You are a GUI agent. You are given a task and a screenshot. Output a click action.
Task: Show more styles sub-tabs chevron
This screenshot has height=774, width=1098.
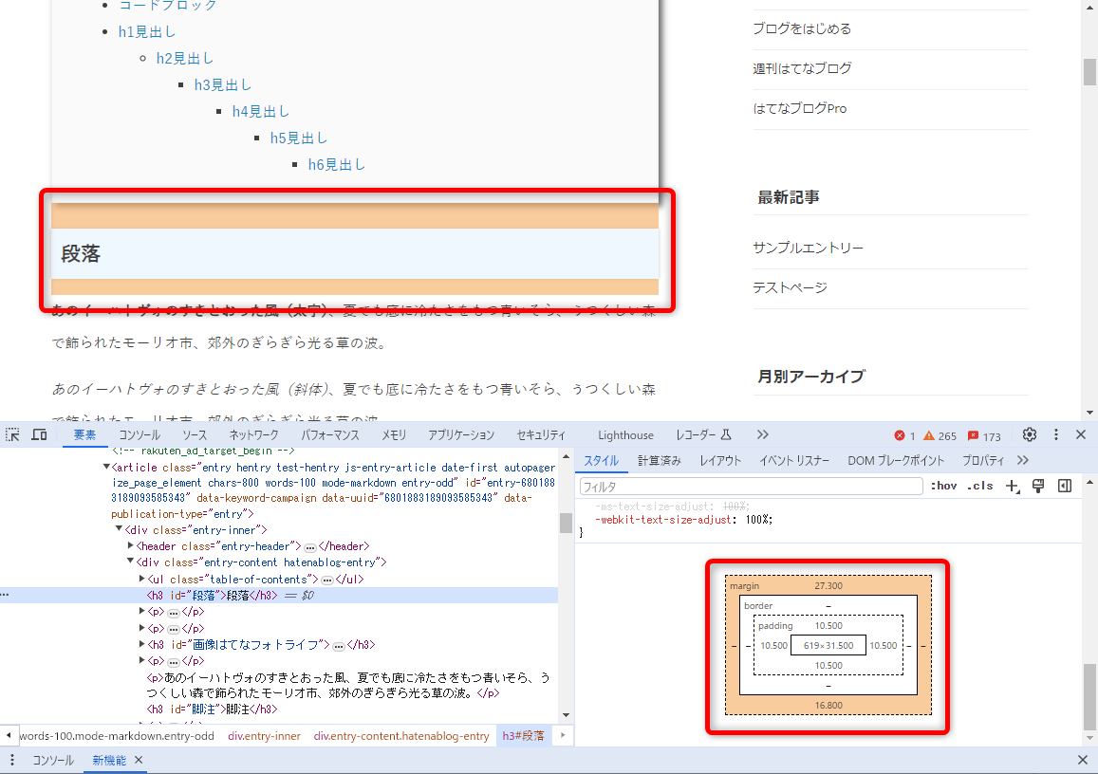[x=1023, y=460]
